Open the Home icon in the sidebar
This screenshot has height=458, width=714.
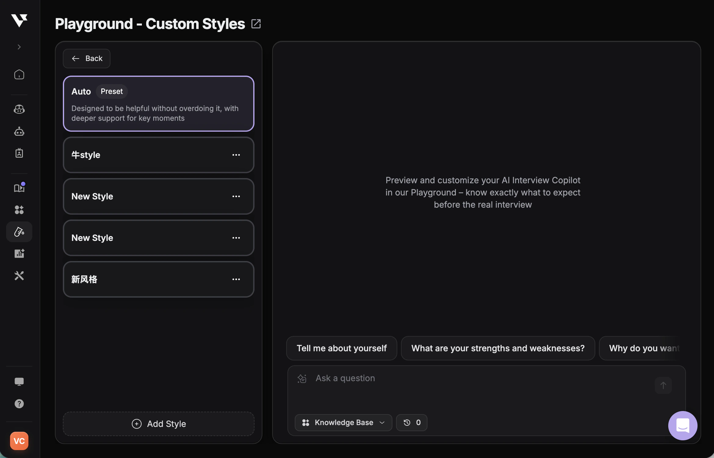click(x=19, y=74)
